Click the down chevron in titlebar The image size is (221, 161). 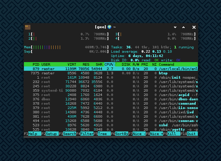(x=175, y=27)
